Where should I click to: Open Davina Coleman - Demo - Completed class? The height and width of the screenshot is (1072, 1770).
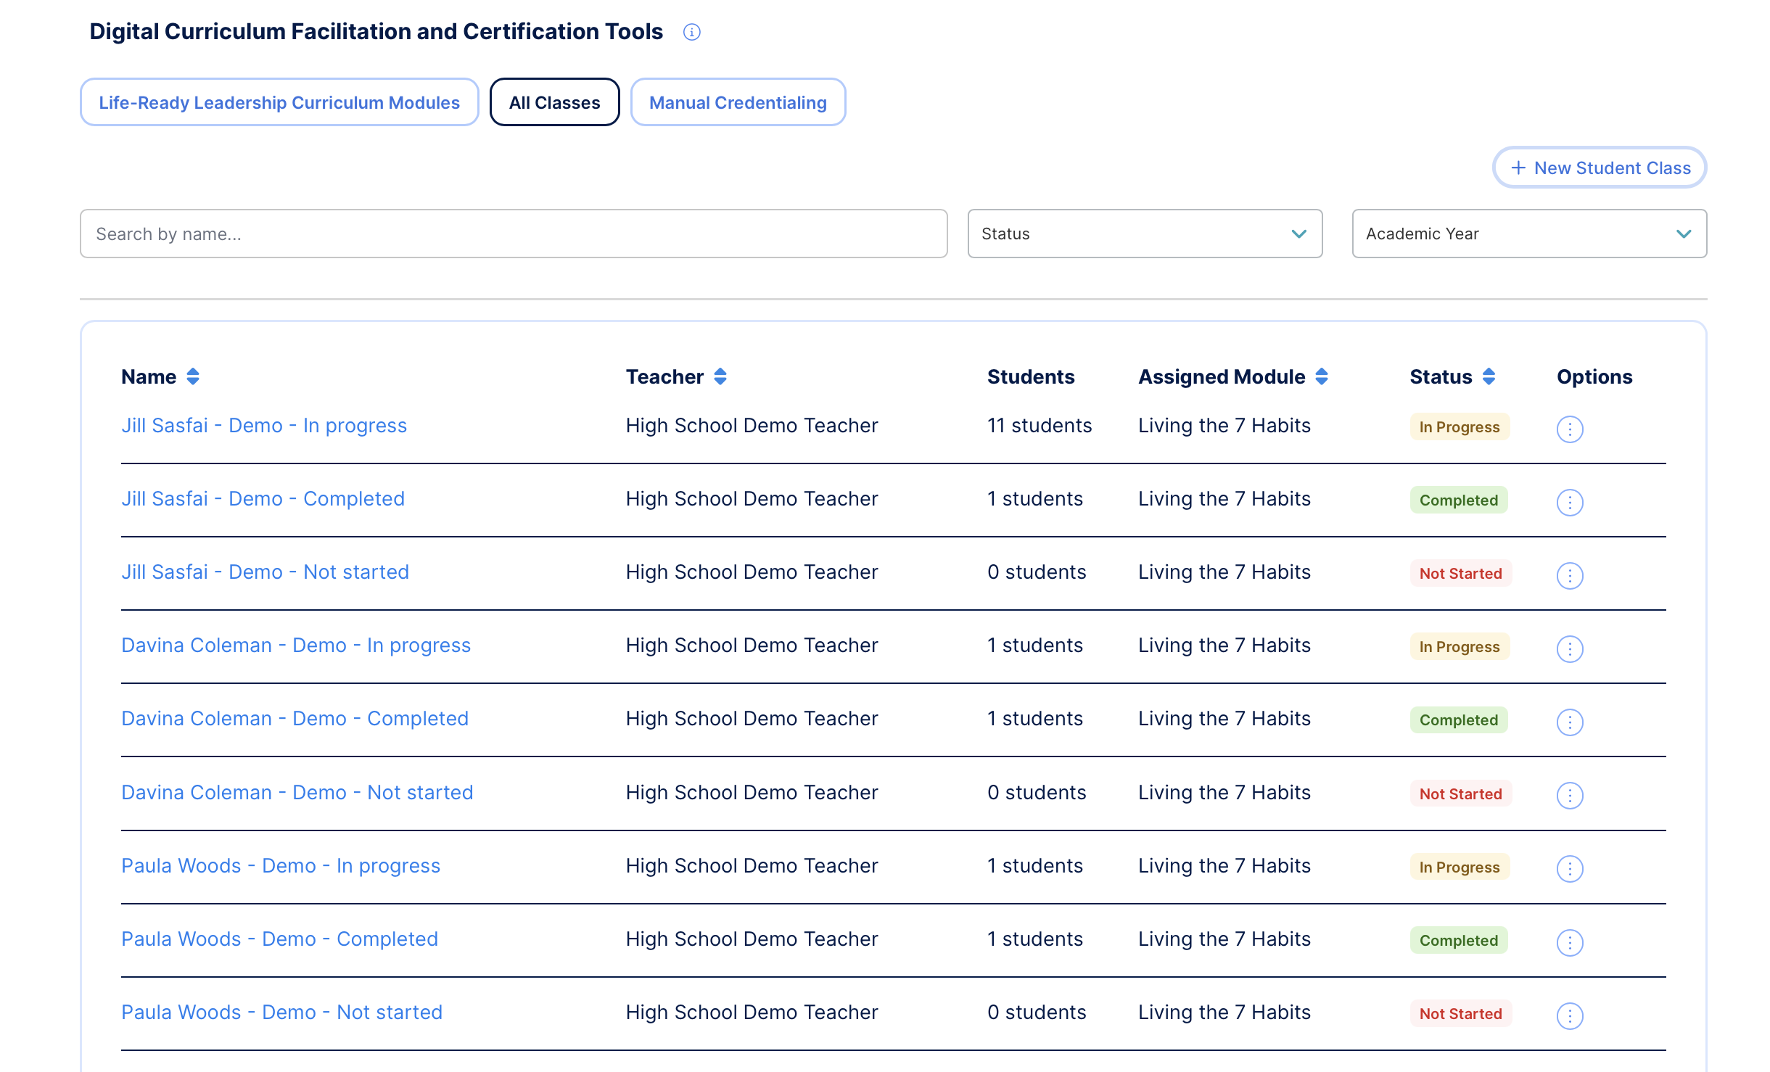click(295, 719)
